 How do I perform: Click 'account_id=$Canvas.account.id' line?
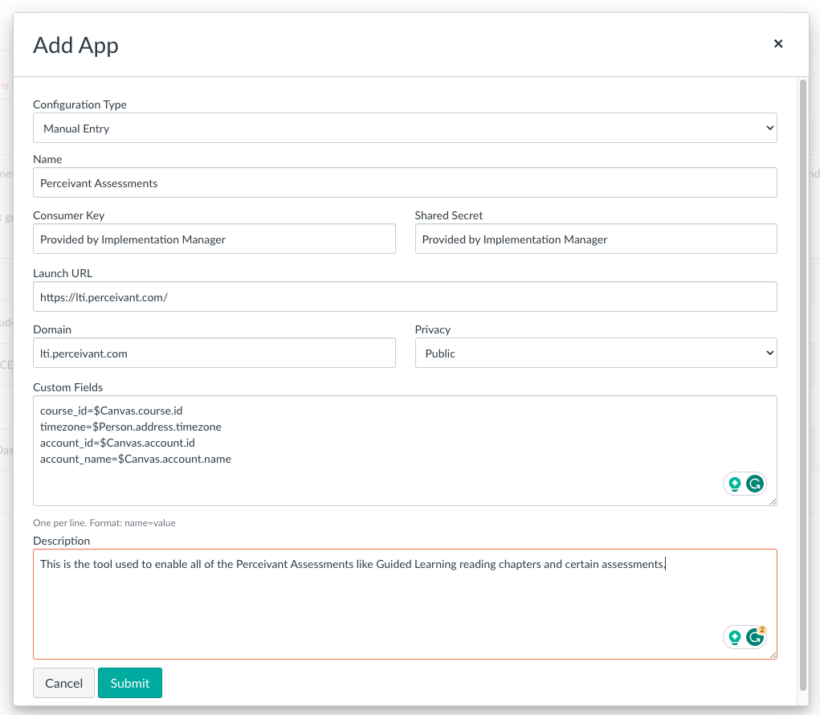point(118,443)
